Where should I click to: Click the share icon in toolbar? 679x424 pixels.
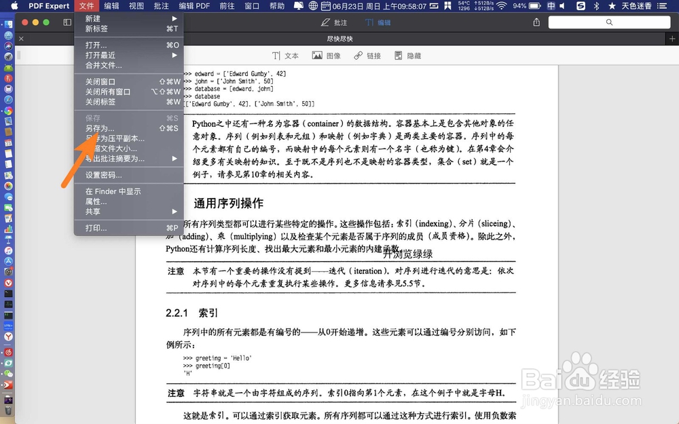point(536,22)
